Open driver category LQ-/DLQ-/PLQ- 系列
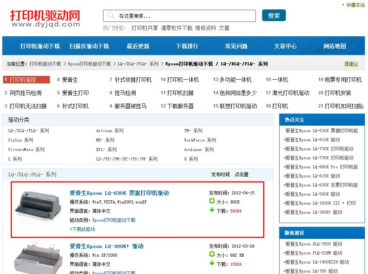Screen dimensions: 368x274 (x=29, y=131)
